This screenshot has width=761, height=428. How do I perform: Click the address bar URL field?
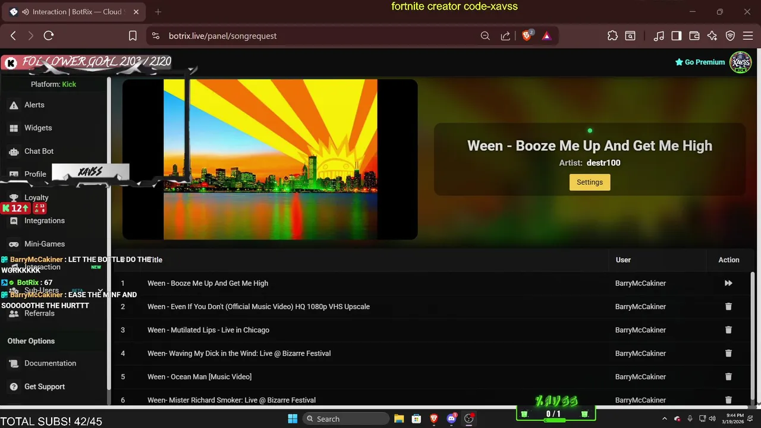tap(321, 36)
